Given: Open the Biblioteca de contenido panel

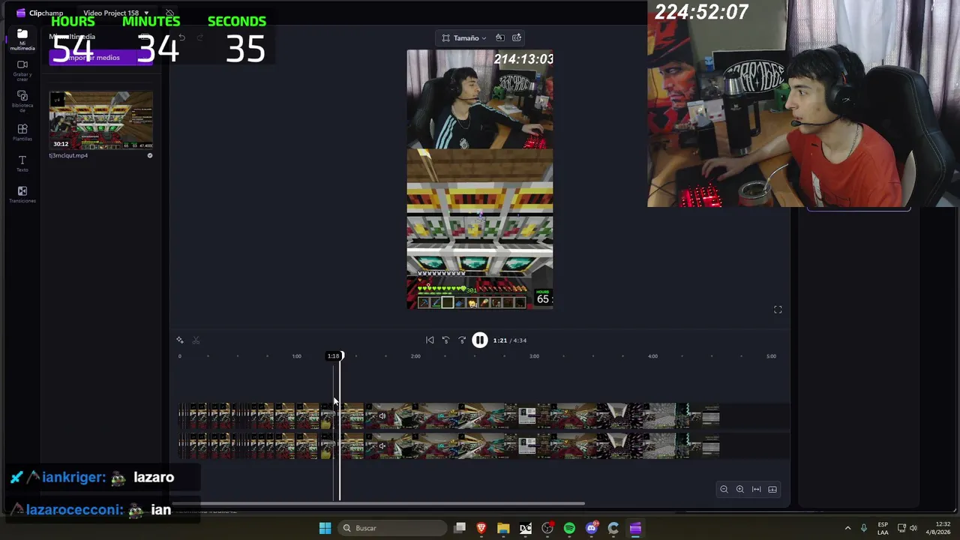Looking at the screenshot, I should coord(22,101).
